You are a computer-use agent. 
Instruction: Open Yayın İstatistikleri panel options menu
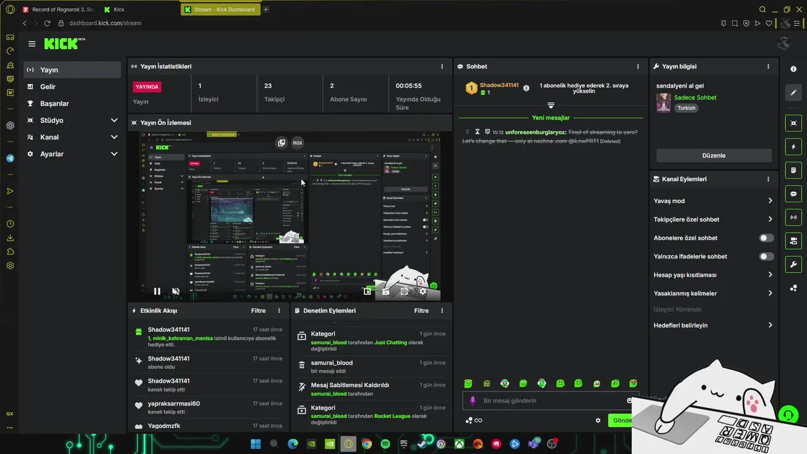coord(442,66)
